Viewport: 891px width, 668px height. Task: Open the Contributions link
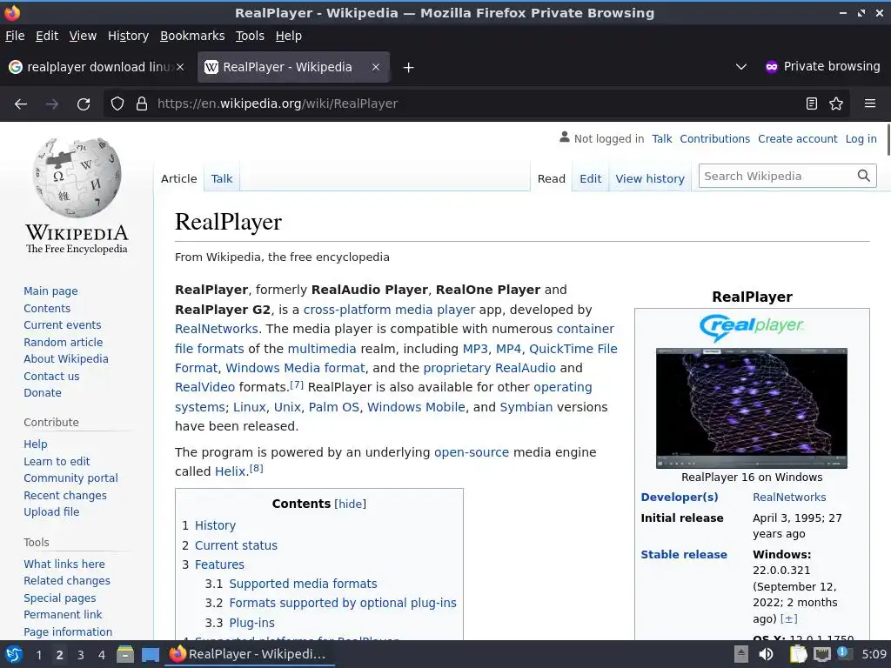(x=715, y=139)
